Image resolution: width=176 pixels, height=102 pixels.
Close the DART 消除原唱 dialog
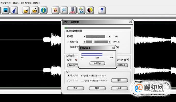click(130, 22)
